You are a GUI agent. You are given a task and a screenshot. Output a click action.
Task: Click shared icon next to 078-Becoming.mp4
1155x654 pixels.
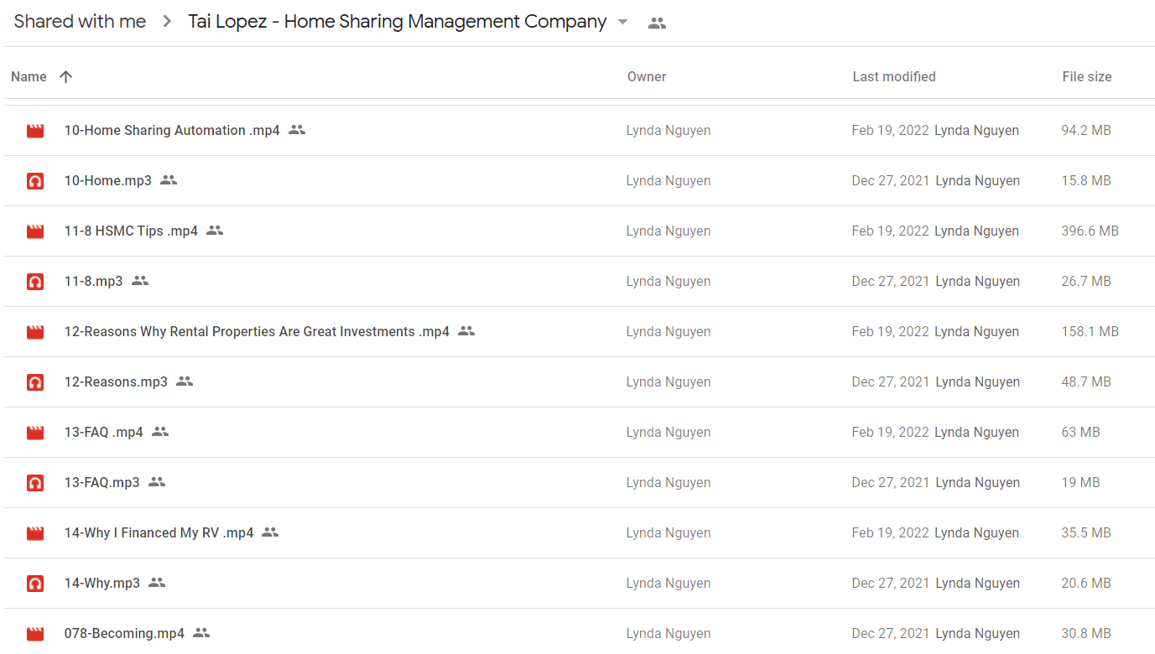(201, 633)
